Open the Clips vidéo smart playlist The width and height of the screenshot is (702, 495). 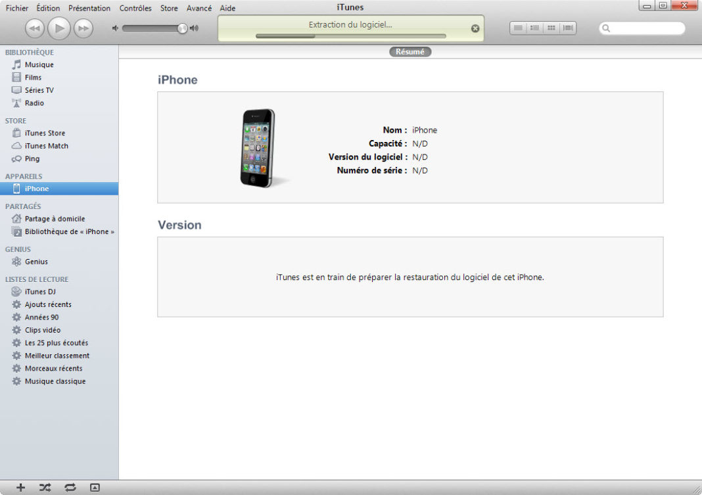pos(59,330)
